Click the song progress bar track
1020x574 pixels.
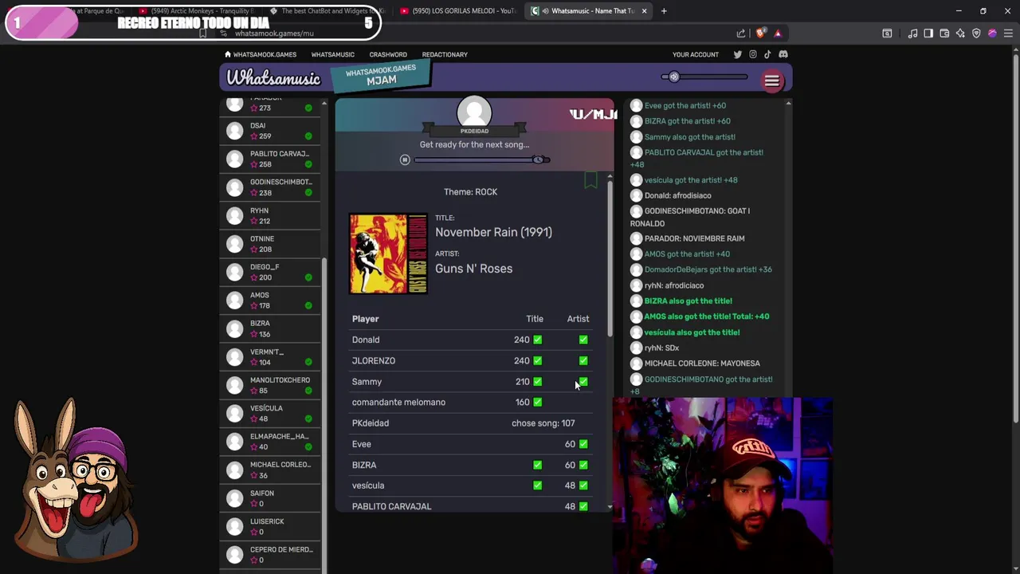pos(481,160)
